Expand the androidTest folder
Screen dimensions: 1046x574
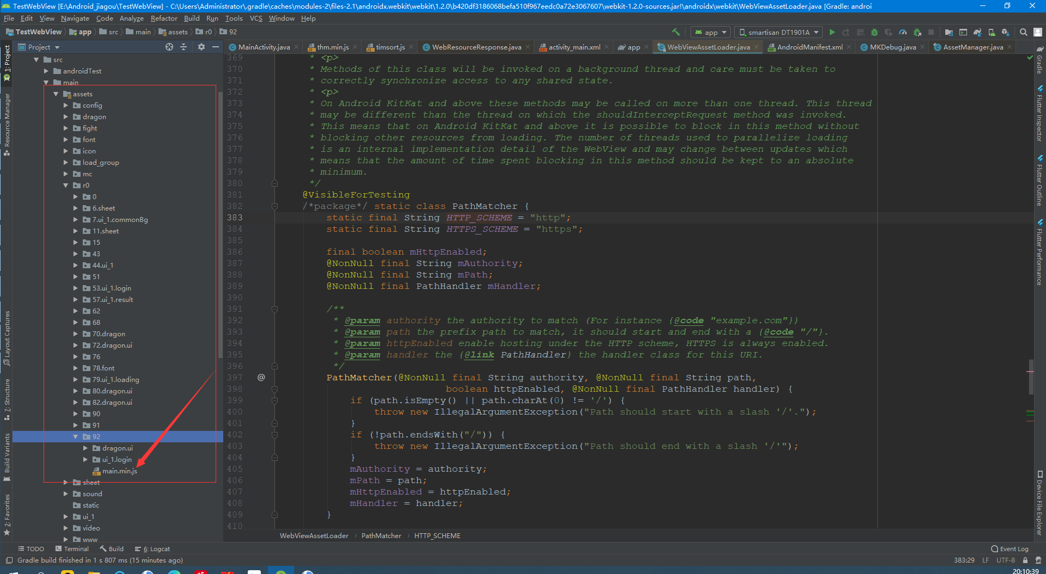46,71
